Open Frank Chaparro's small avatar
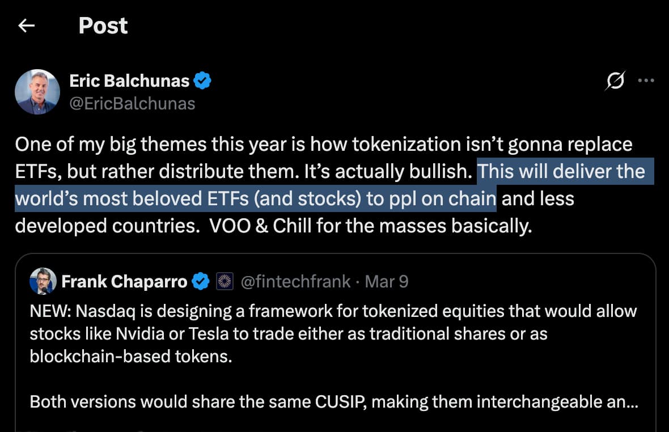The height and width of the screenshot is (432, 669). (x=43, y=281)
